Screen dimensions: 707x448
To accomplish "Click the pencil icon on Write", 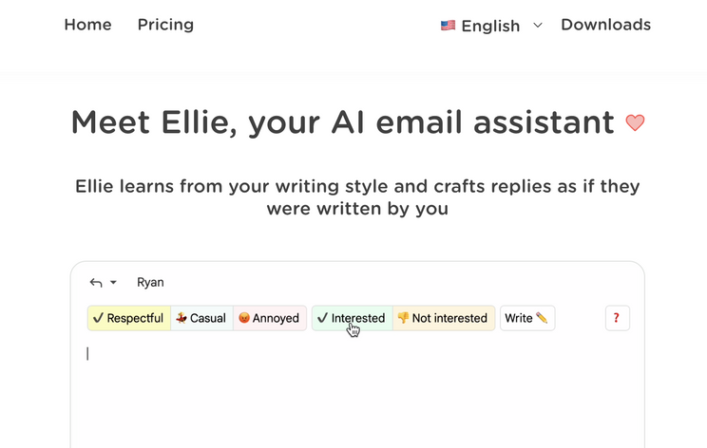I will (x=542, y=318).
